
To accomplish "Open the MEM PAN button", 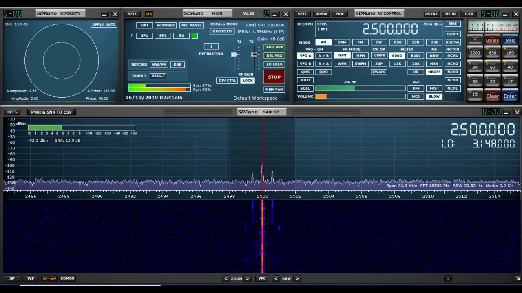I will click(274, 90).
